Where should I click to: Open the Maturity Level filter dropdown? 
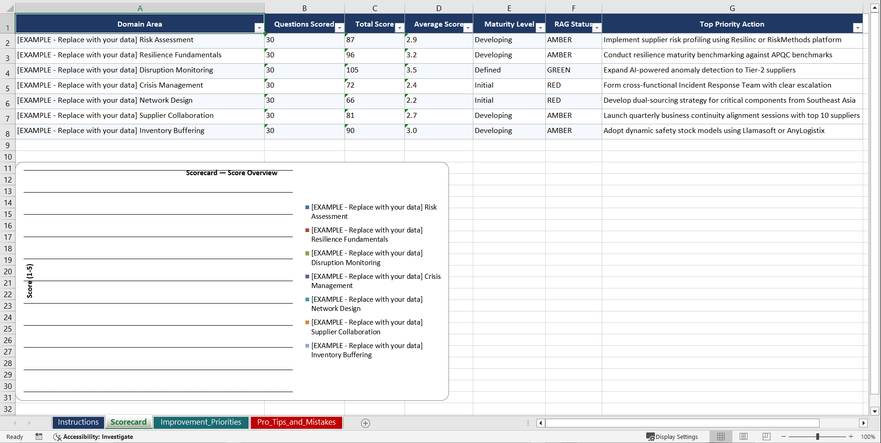point(540,28)
